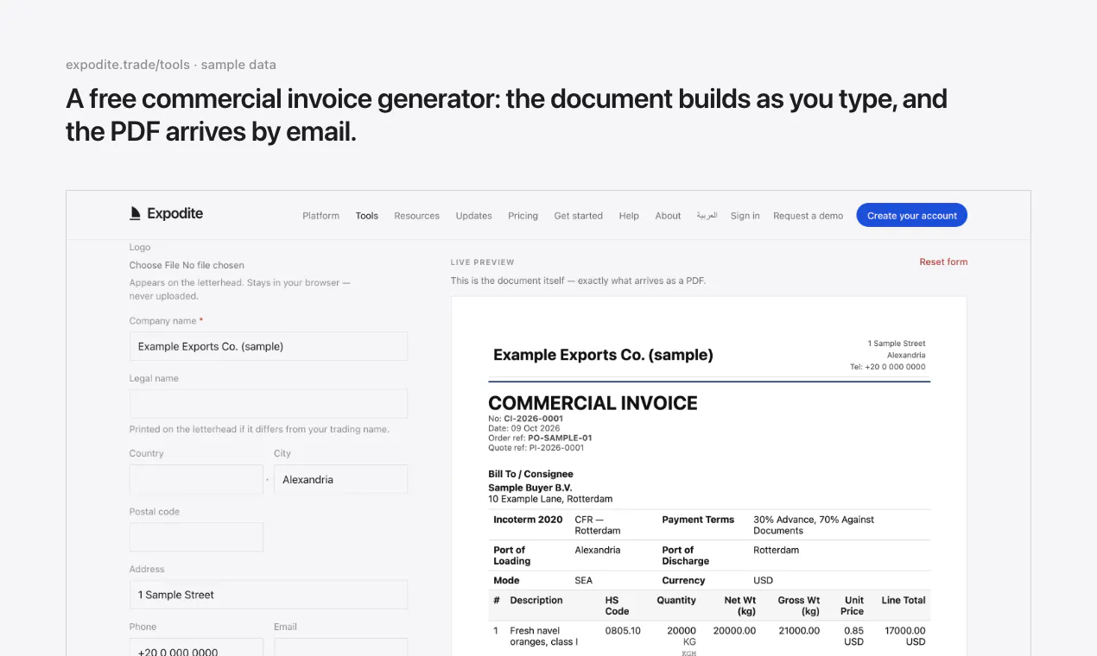1097x656 pixels.
Task: Click Request a demo
Action: click(x=808, y=216)
